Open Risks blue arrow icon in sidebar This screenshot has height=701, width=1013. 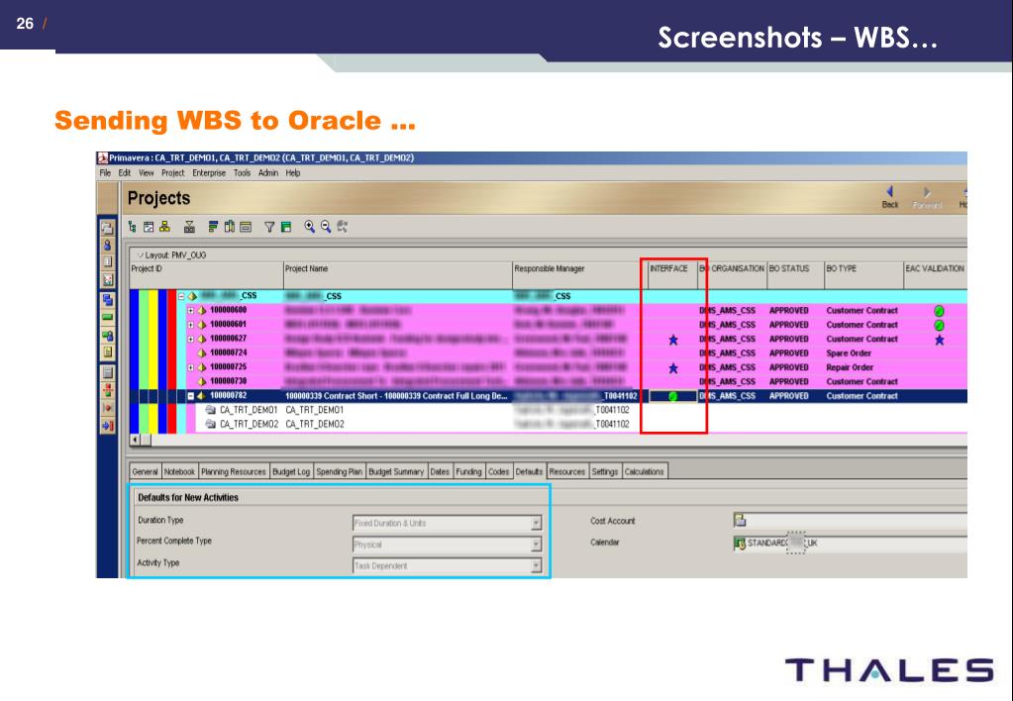[107, 425]
